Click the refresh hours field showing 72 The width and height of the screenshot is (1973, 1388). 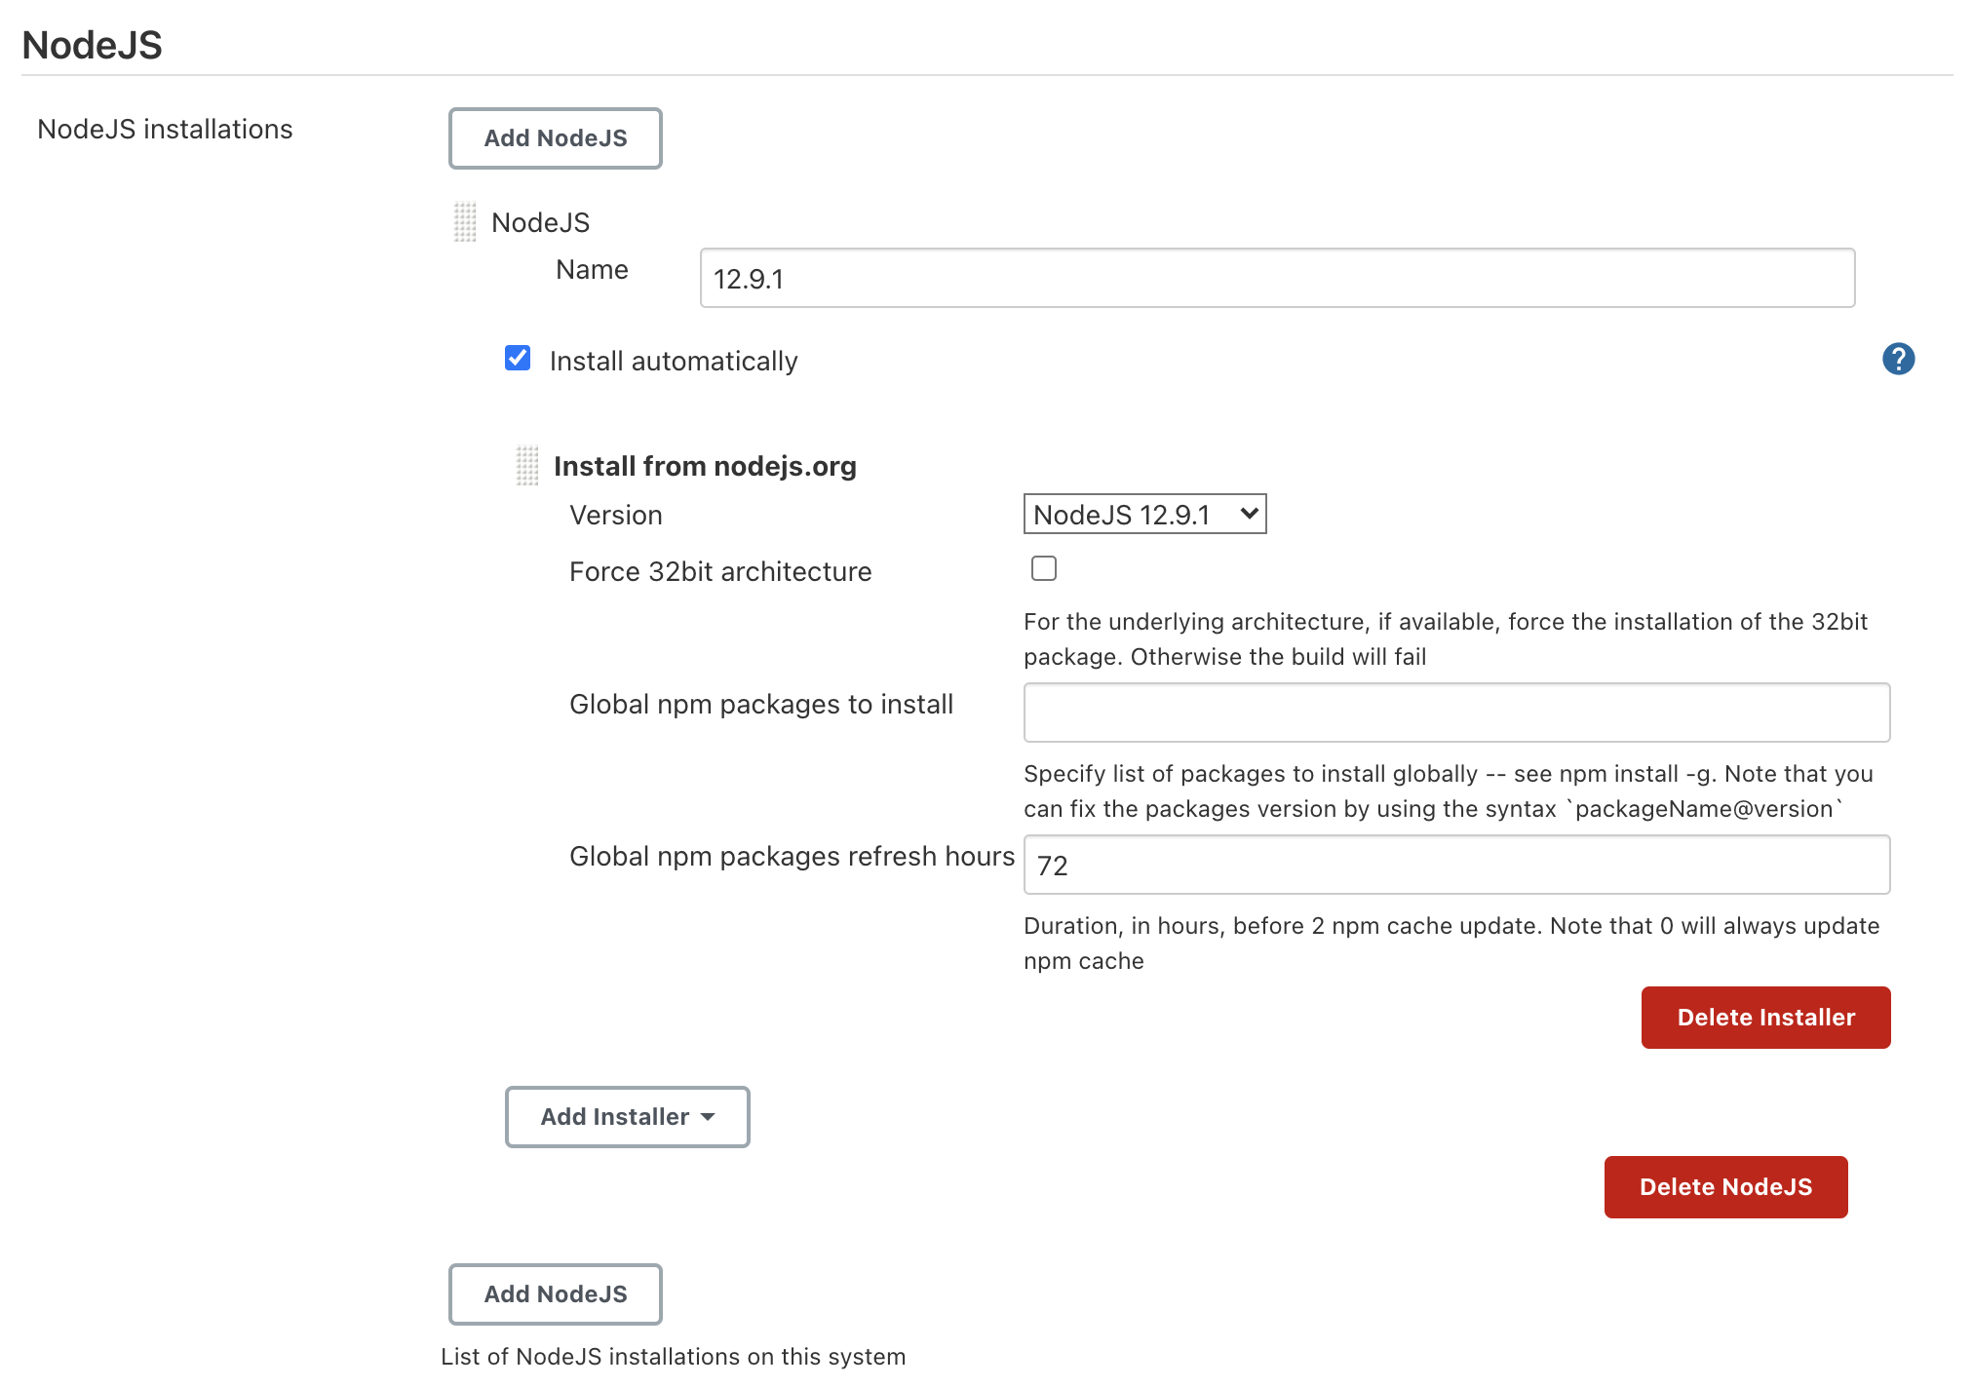tap(1455, 865)
